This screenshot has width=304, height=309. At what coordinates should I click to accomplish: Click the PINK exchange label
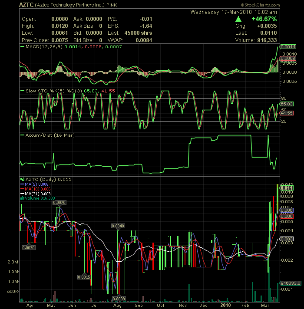click(x=112, y=5)
